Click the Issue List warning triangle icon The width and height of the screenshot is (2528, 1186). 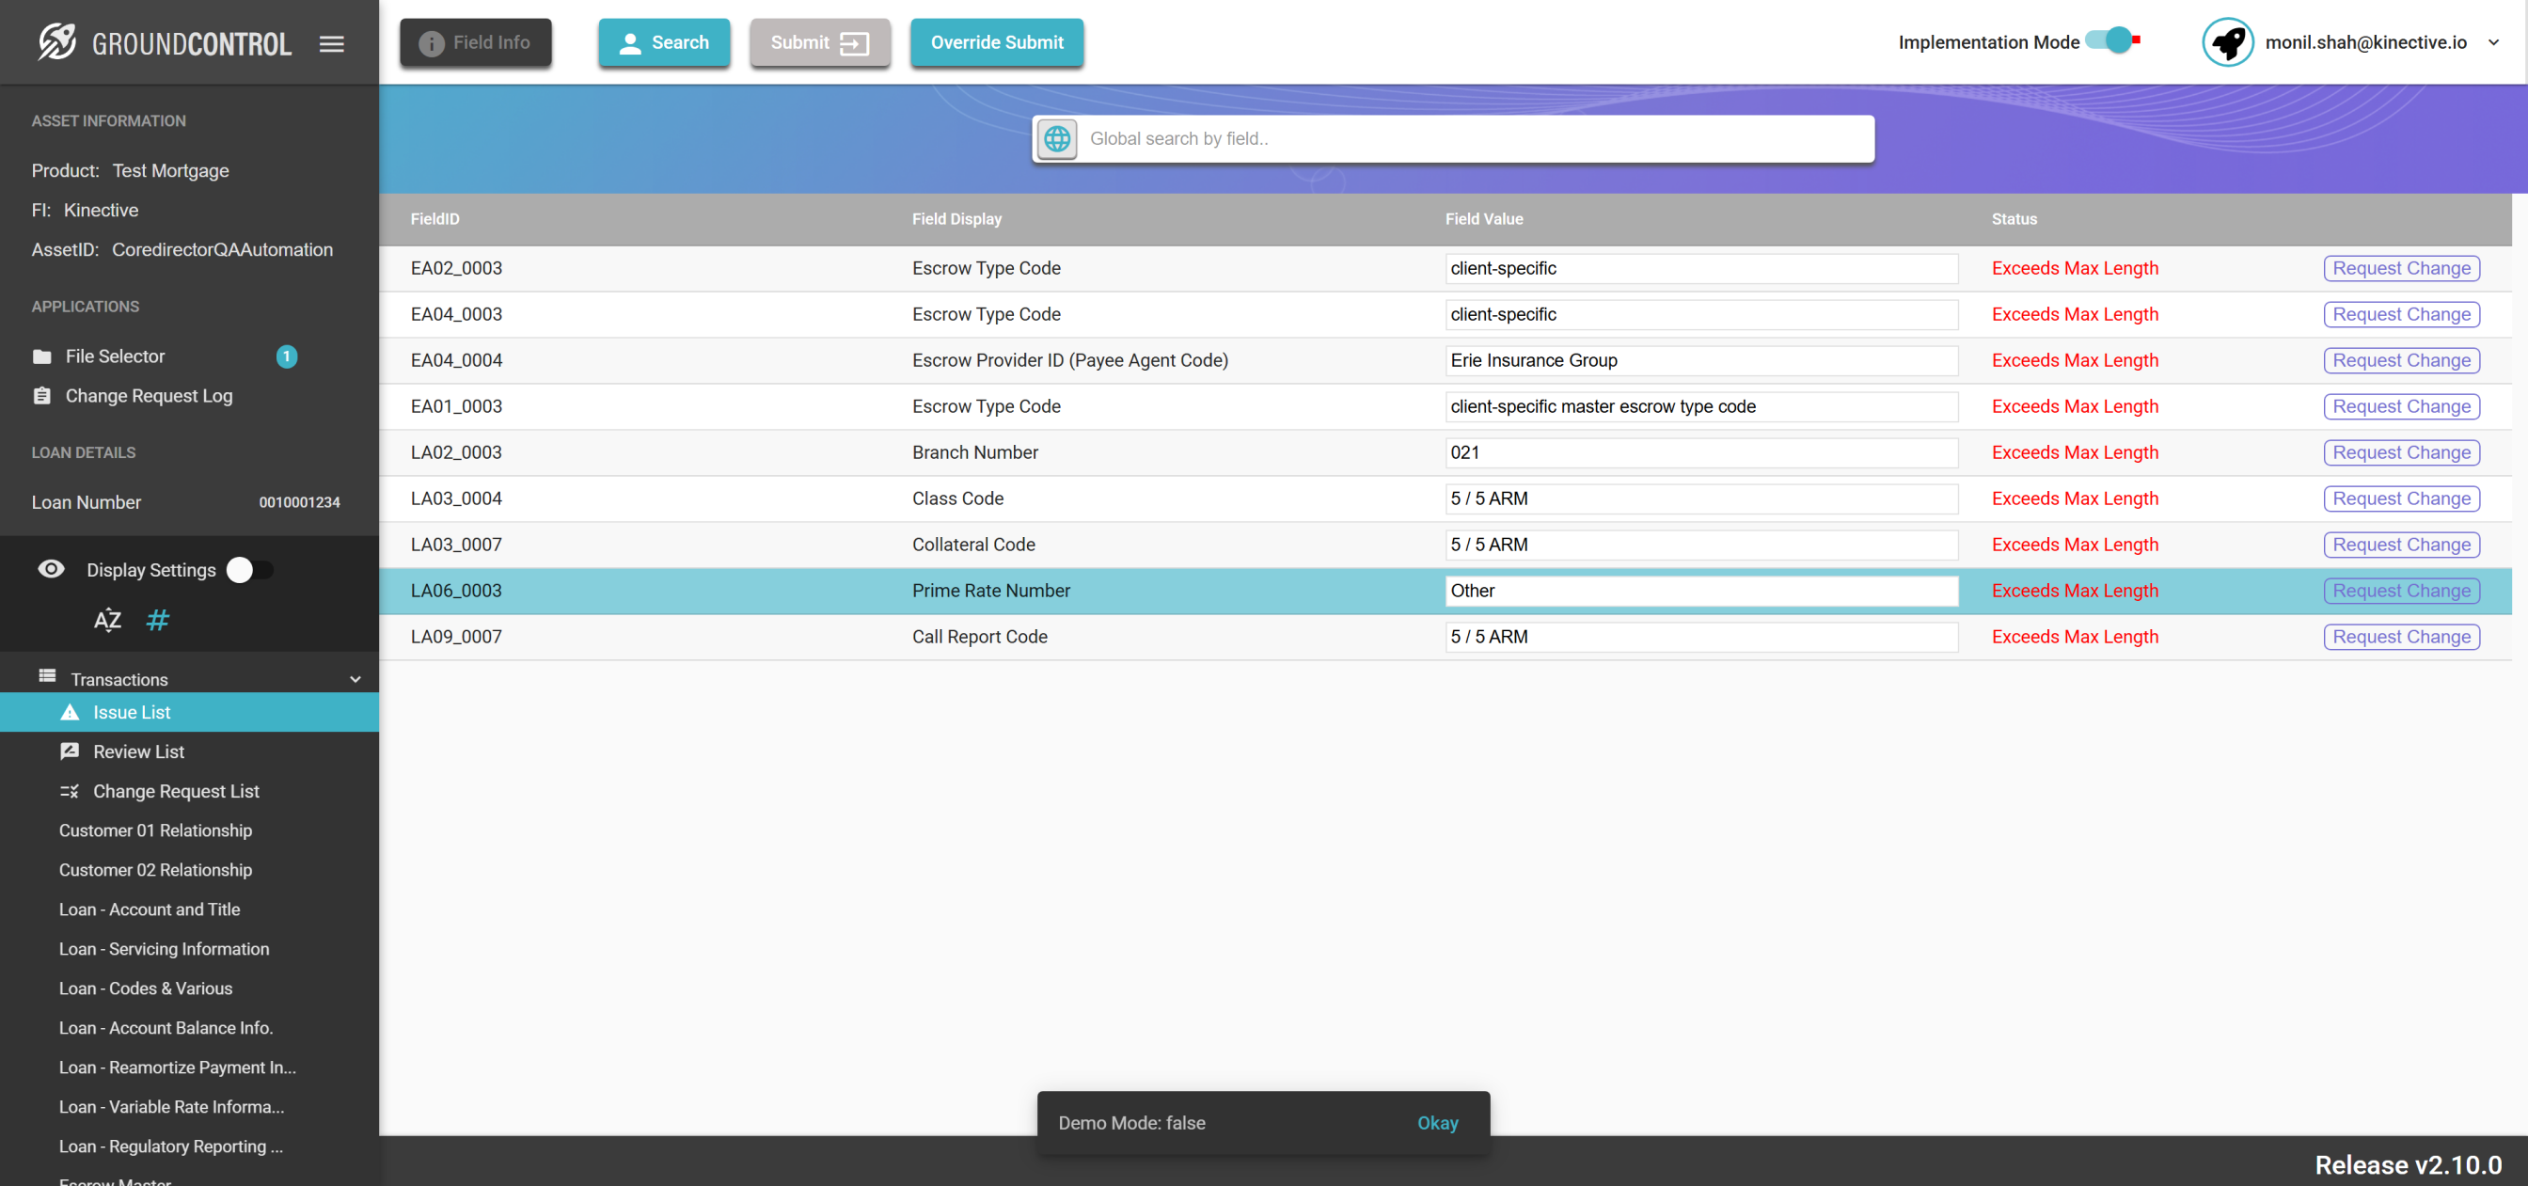70,713
